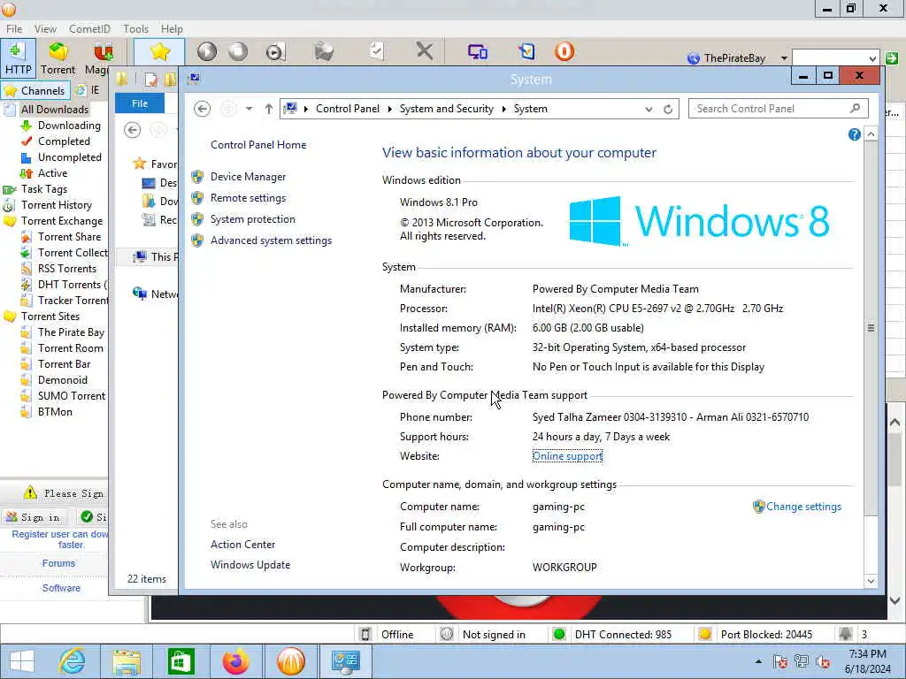The image size is (906, 679).
Task: Select the Downloading category
Action: point(69,126)
